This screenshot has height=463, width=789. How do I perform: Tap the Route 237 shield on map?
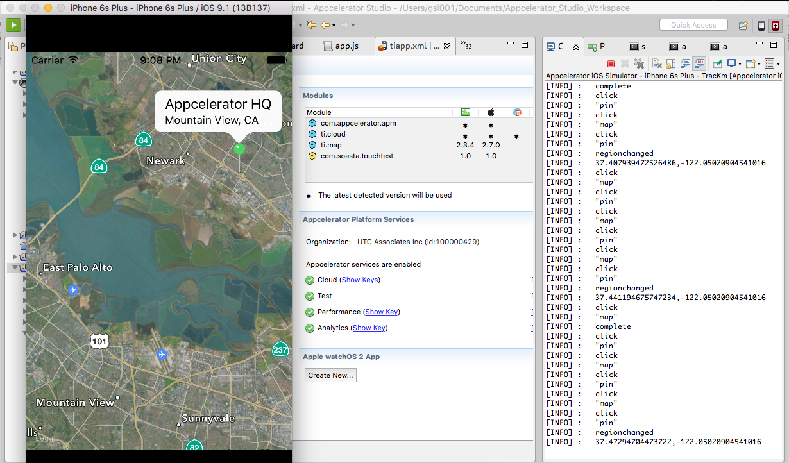click(x=280, y=349)
